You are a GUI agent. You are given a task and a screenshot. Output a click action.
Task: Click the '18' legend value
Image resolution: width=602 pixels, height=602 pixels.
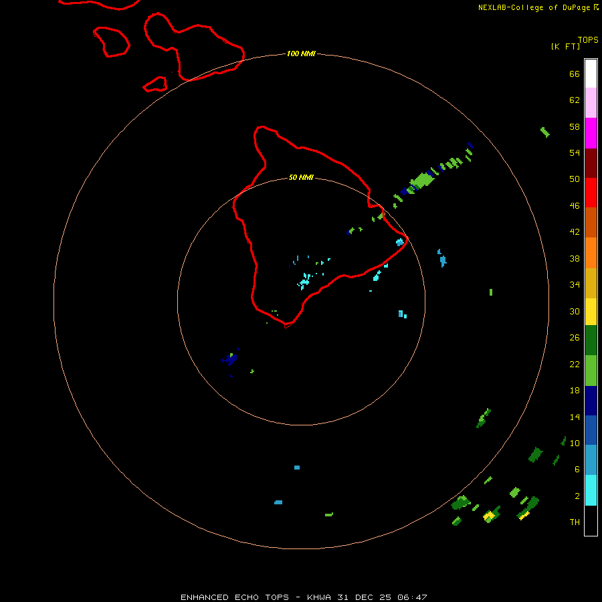pos(575,391)
